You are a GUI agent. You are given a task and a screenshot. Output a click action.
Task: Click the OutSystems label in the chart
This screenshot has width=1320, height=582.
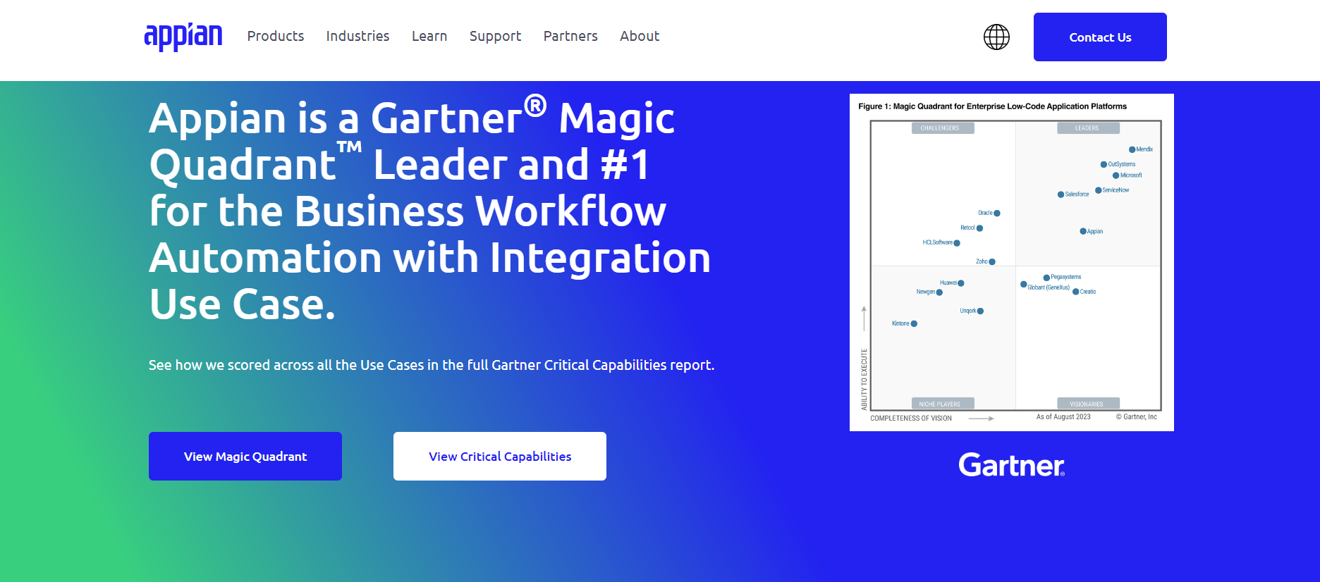click(x=1122, y=164)
